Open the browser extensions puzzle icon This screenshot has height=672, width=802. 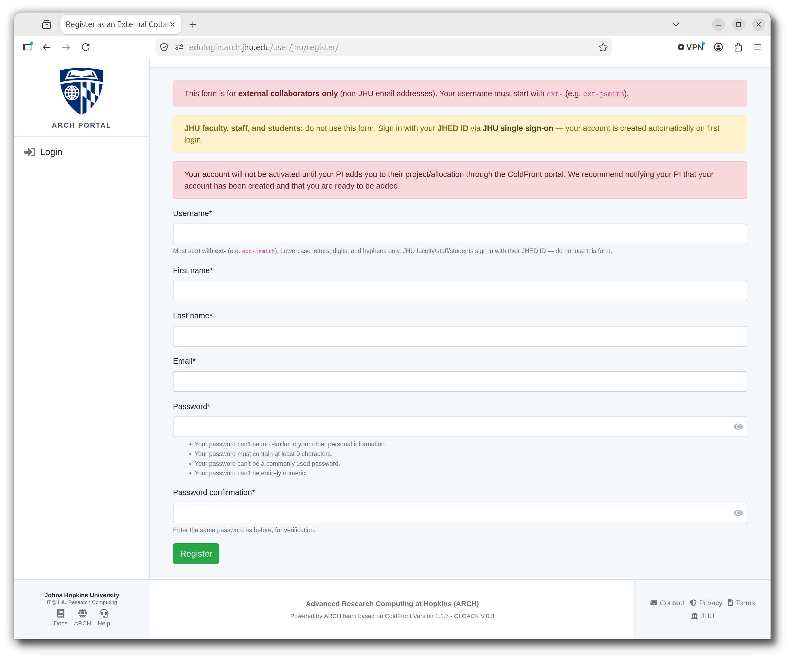coord(739,47)
